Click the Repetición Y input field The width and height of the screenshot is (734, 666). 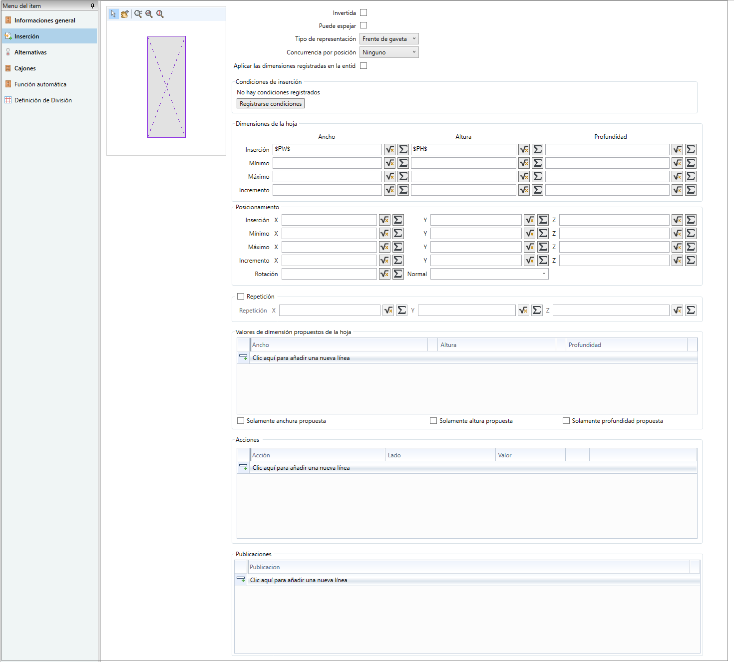(467, 310)
